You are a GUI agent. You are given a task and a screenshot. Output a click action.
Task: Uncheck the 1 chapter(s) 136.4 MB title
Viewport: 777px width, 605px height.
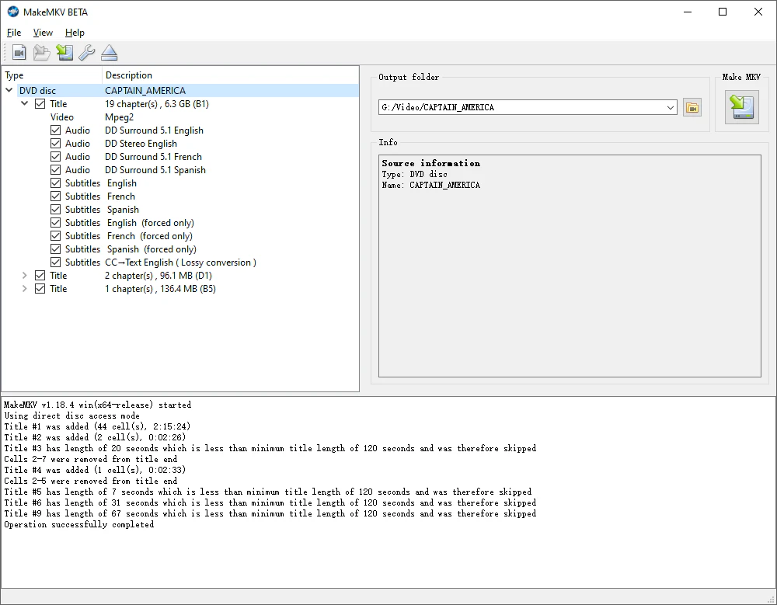40,289
